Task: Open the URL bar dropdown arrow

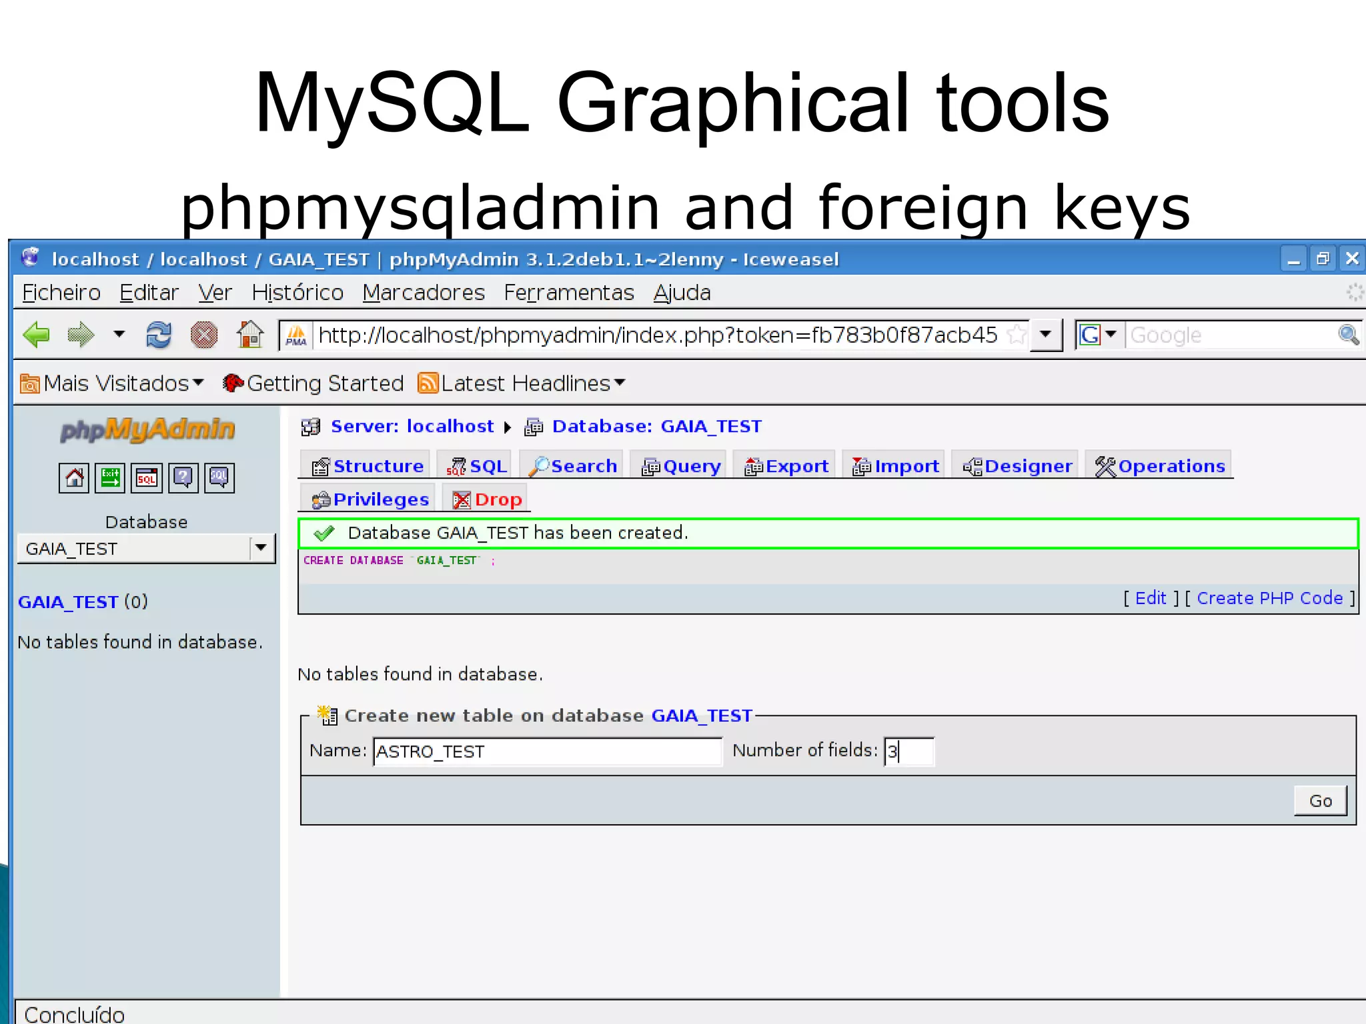Action: click(1046, 335)
